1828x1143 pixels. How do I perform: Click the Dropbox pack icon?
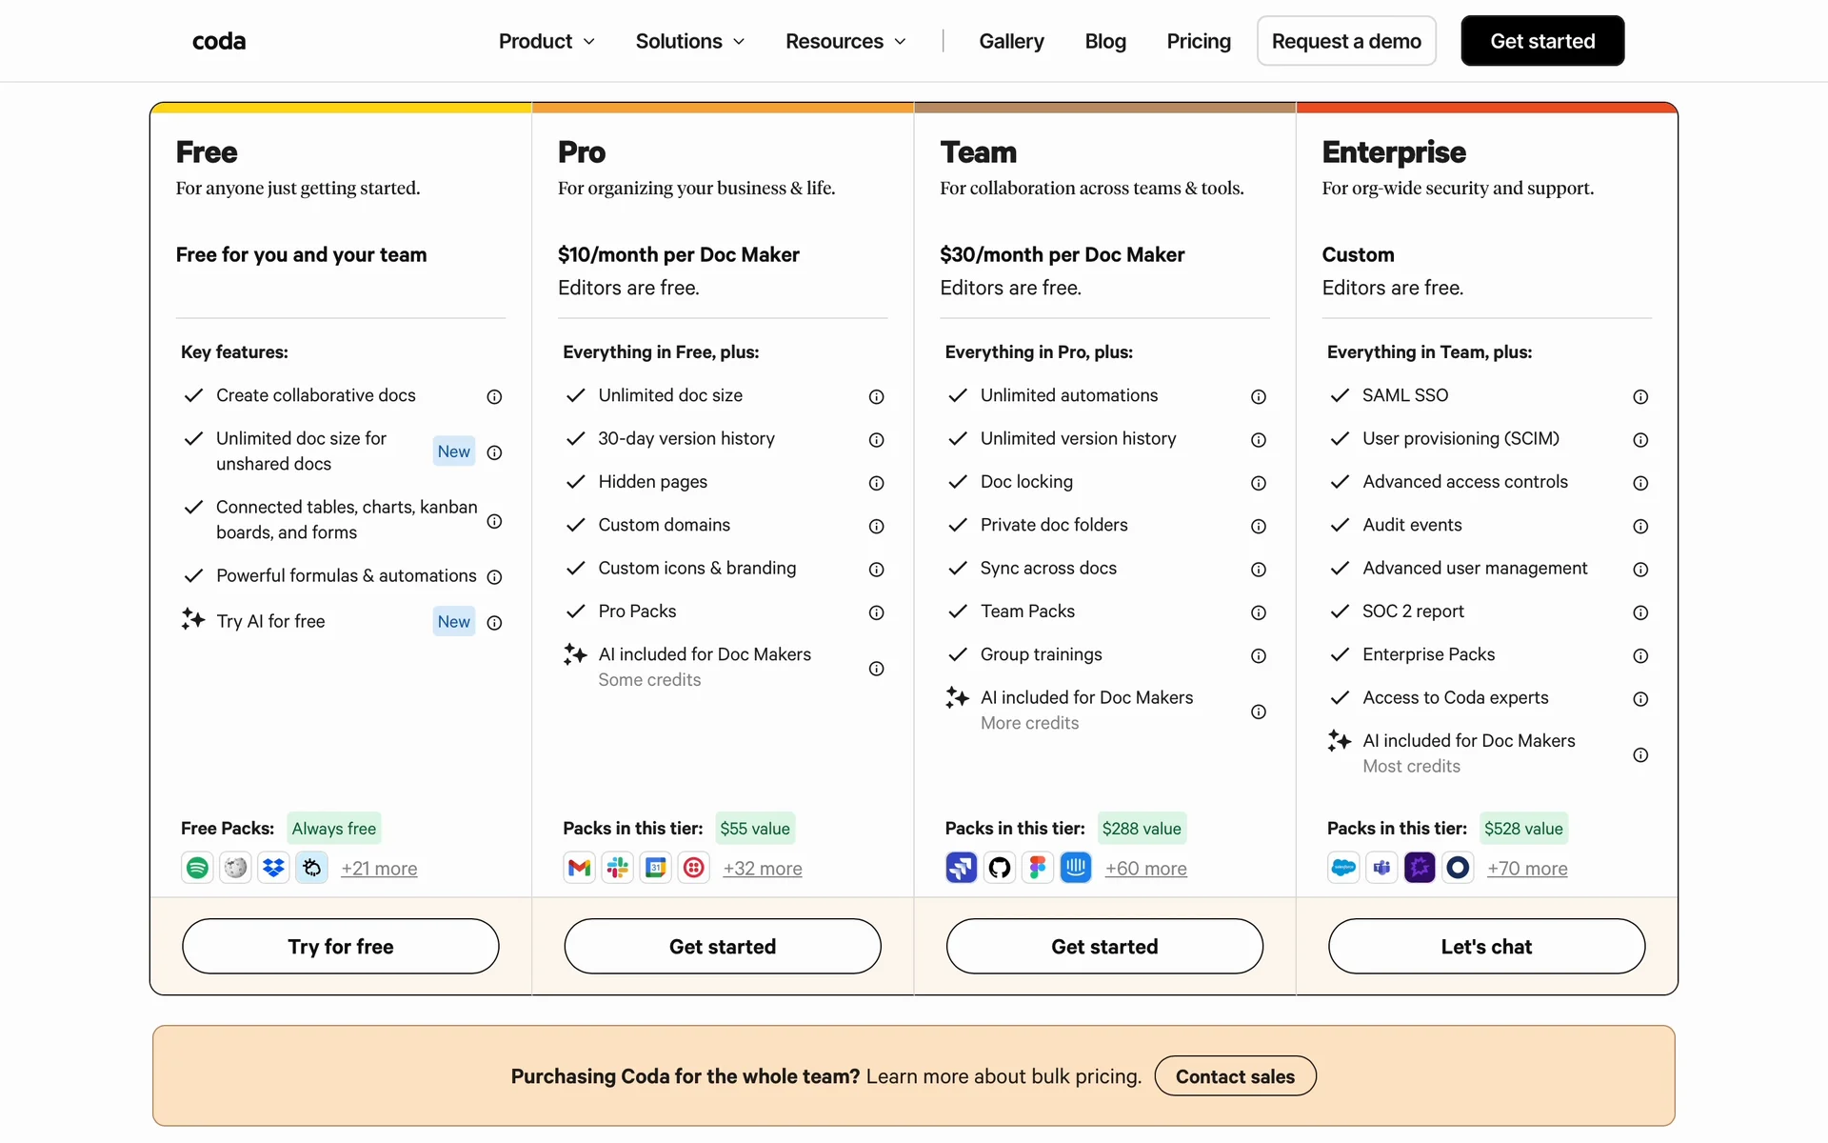tap(273, 868)
